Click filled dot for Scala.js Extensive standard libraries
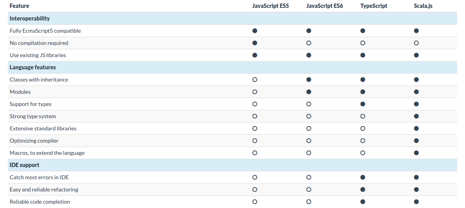This screenshot has width=465, height=208. 417,128
